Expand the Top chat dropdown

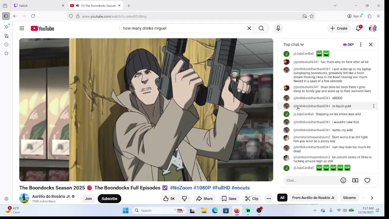(x=294, y=44)
